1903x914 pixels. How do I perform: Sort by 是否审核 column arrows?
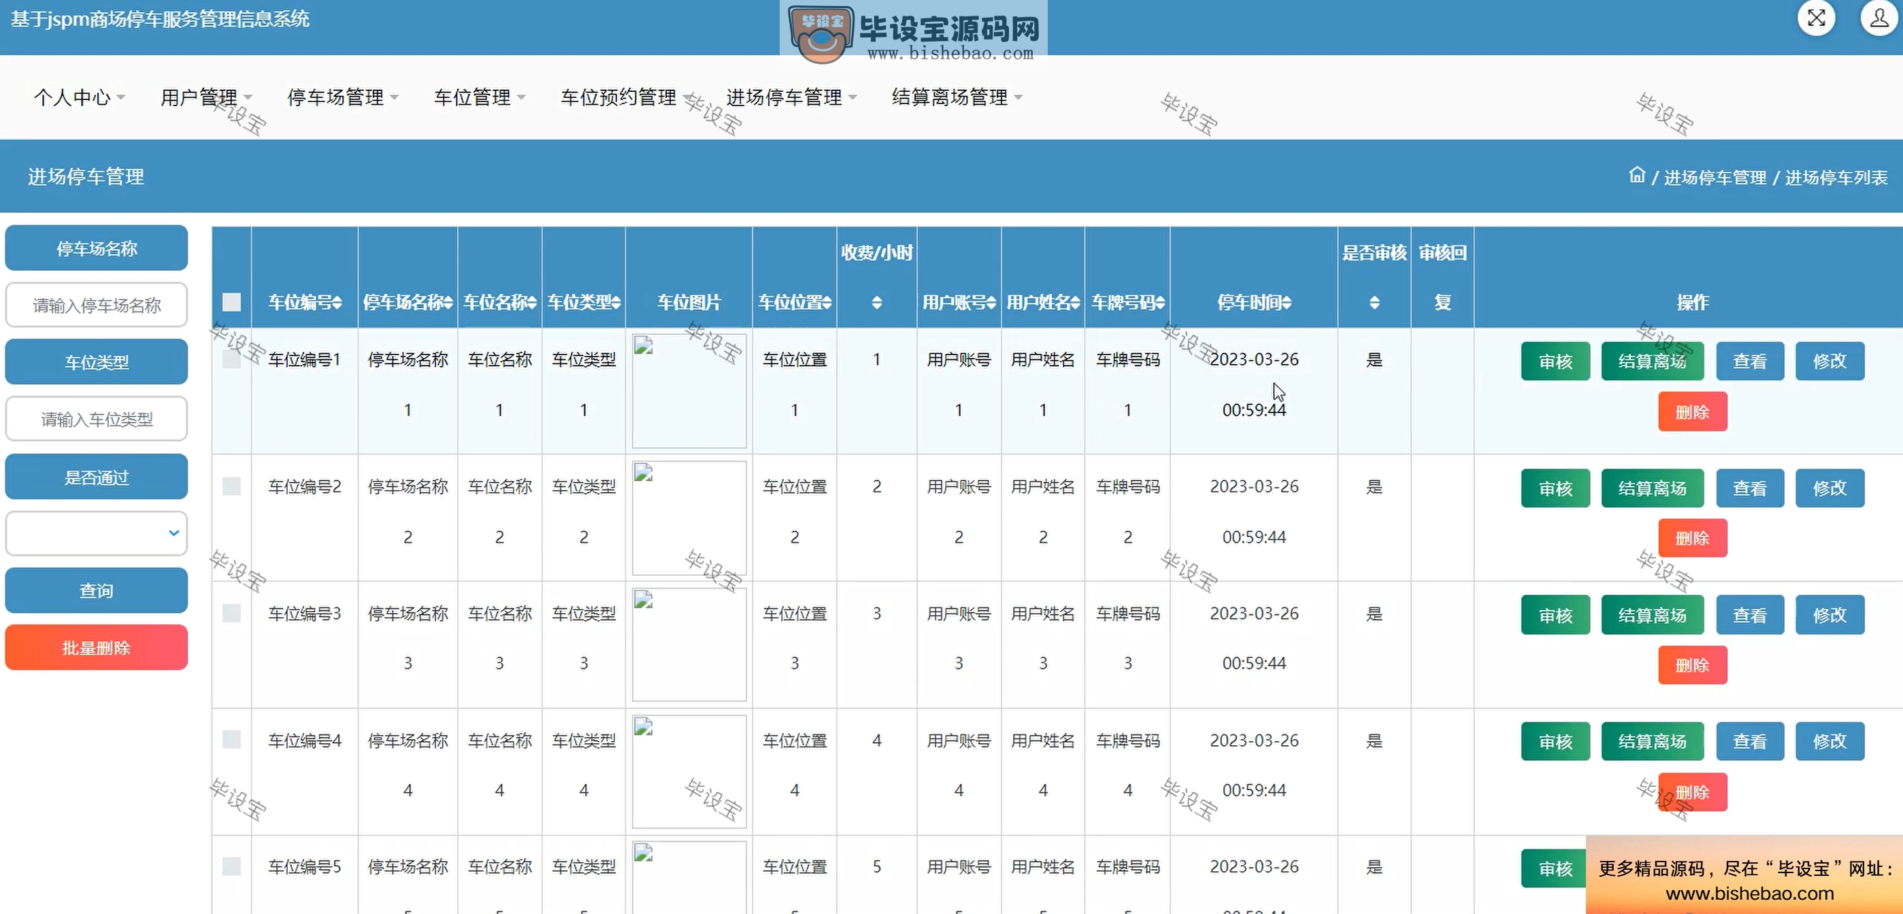(x=1374, y=302)
